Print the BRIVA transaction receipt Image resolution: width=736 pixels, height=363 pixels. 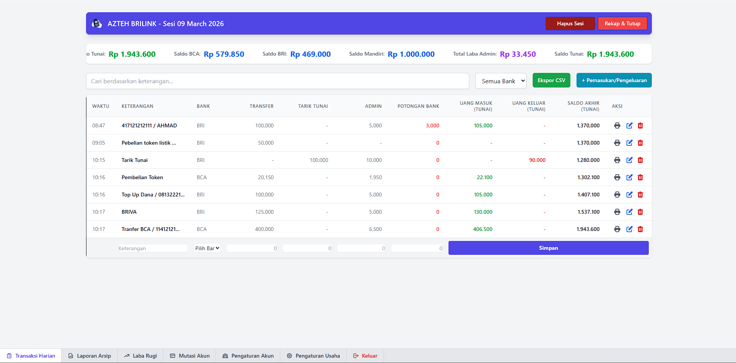617,212
